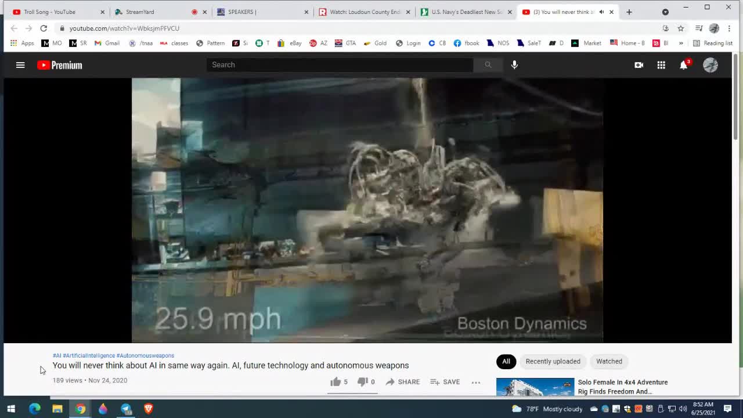Open the media controls toolbar icon
This screenshot has width=743, height=418.
pos(699,28)
